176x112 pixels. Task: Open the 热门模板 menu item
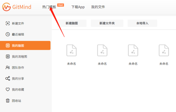(49, 7)
